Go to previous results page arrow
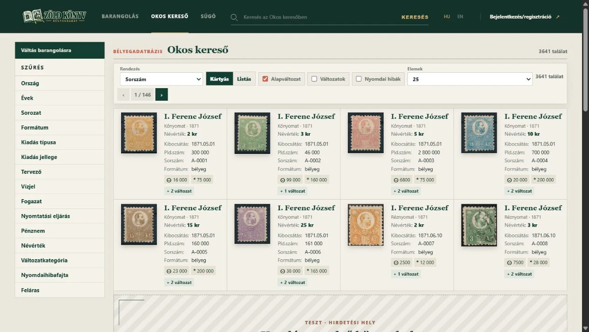The height and width of the screenshot is (332, 589). [123, 95]
